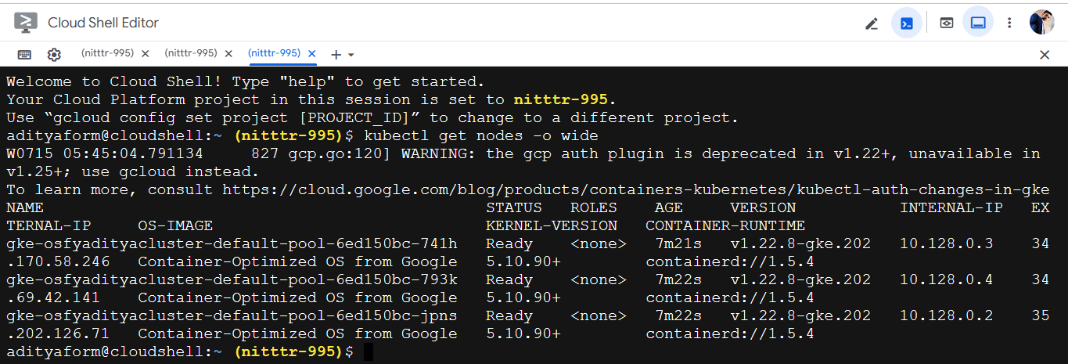Click the kubectl-auth-changes-in-gke blog URL
The image size is (1068, 364).
click(x=635, y=189)
